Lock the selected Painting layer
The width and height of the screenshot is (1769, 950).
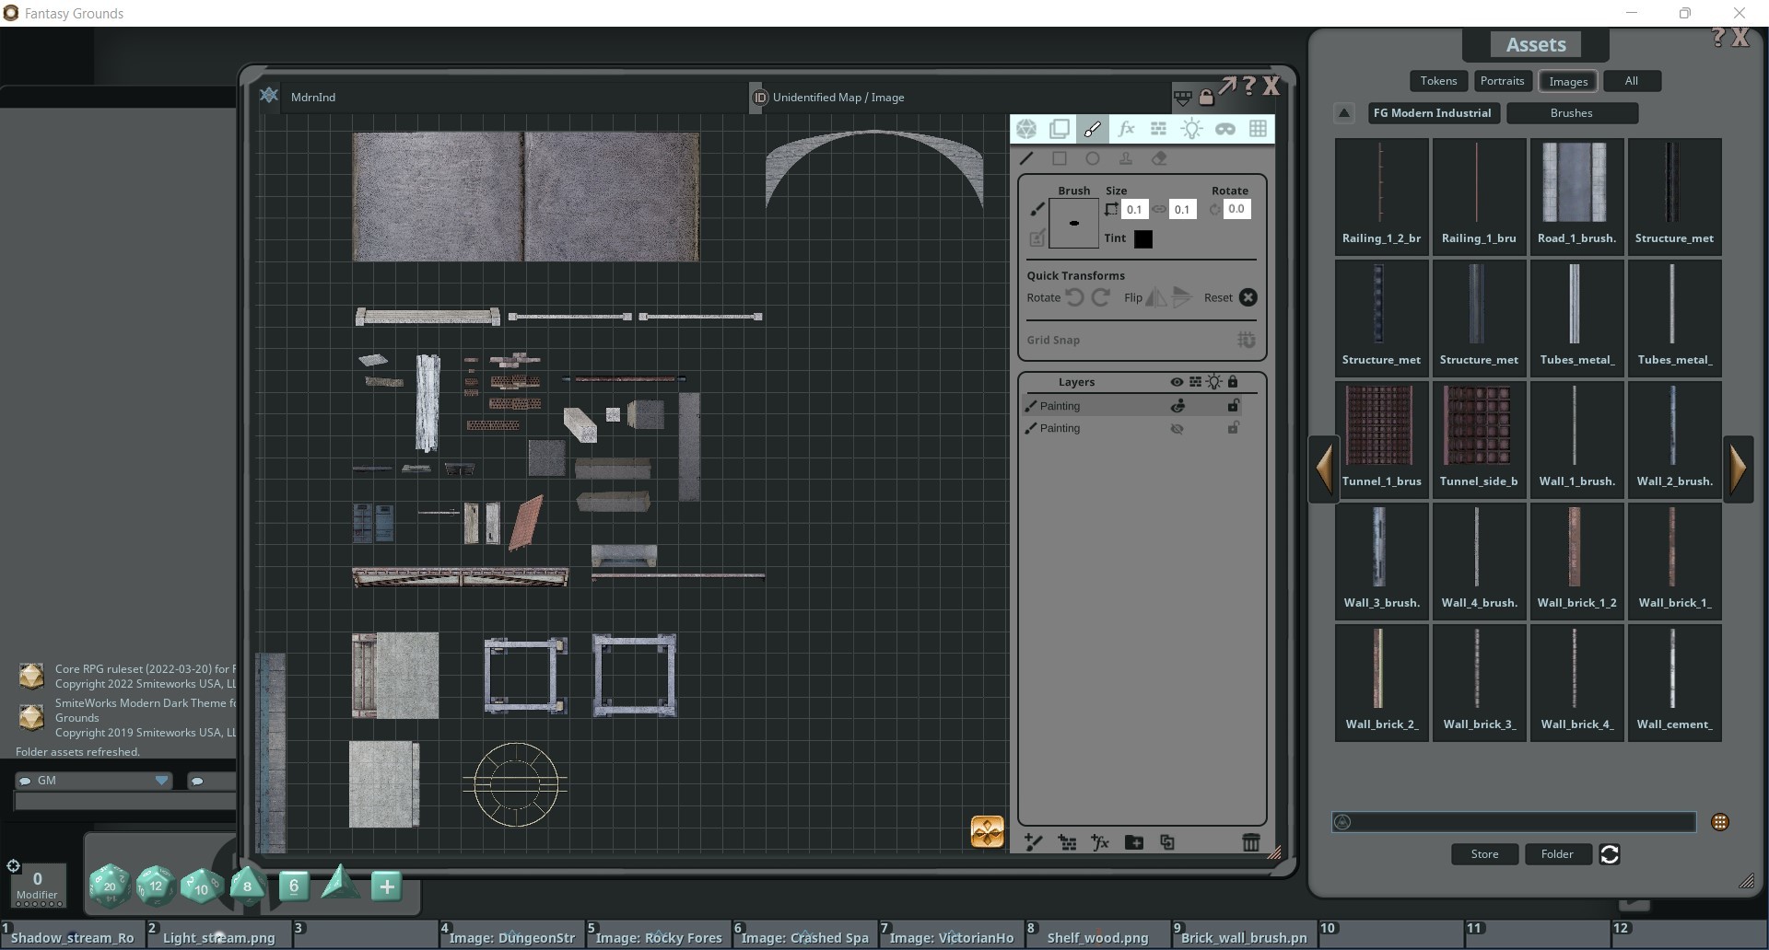pos(1234,405)
